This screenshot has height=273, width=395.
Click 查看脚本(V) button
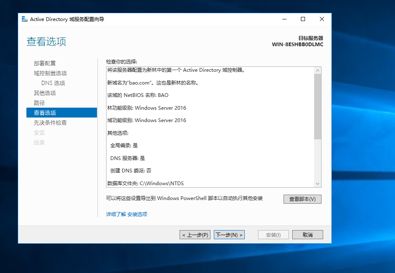(x=302, y=199)
